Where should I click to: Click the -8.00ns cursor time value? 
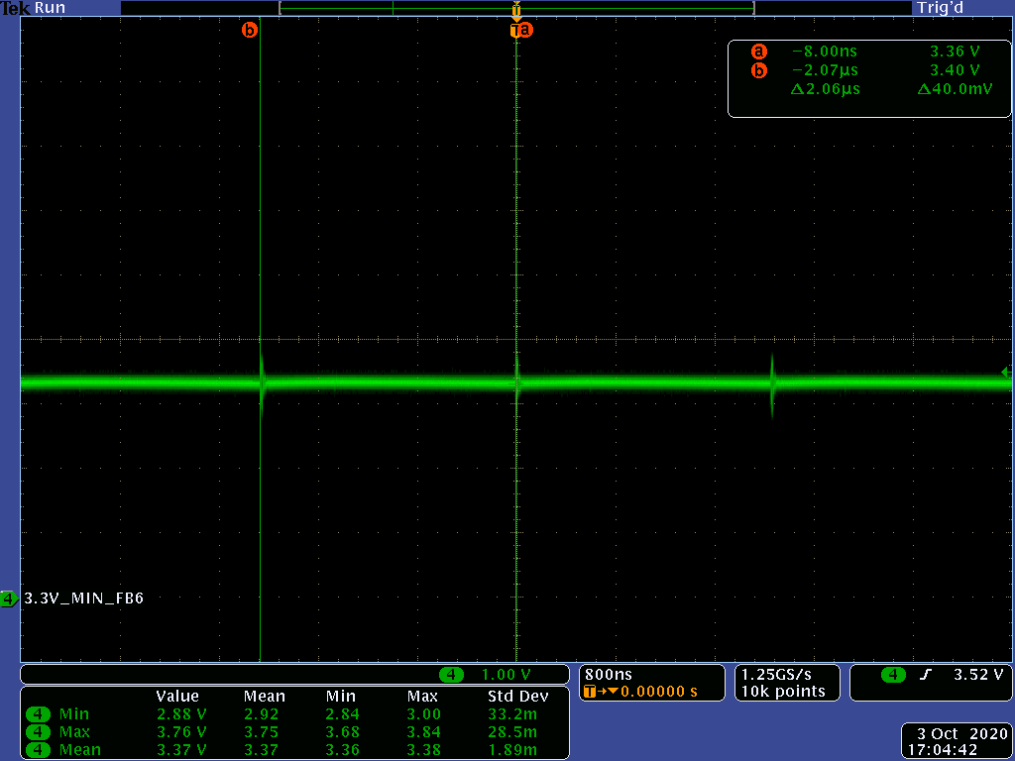pos(826,52)
